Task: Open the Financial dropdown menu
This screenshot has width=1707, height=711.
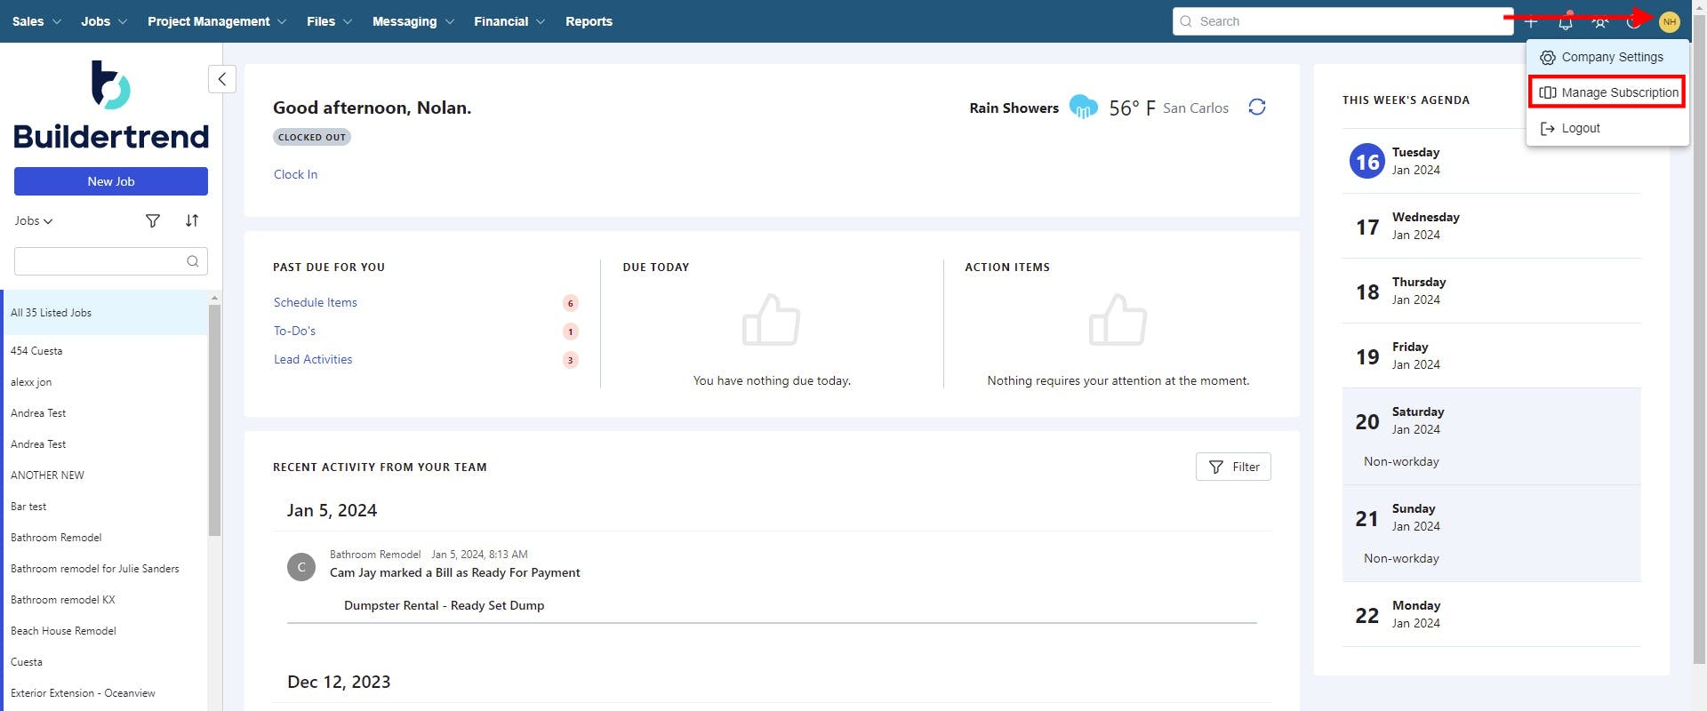Action: pos(509,21)
